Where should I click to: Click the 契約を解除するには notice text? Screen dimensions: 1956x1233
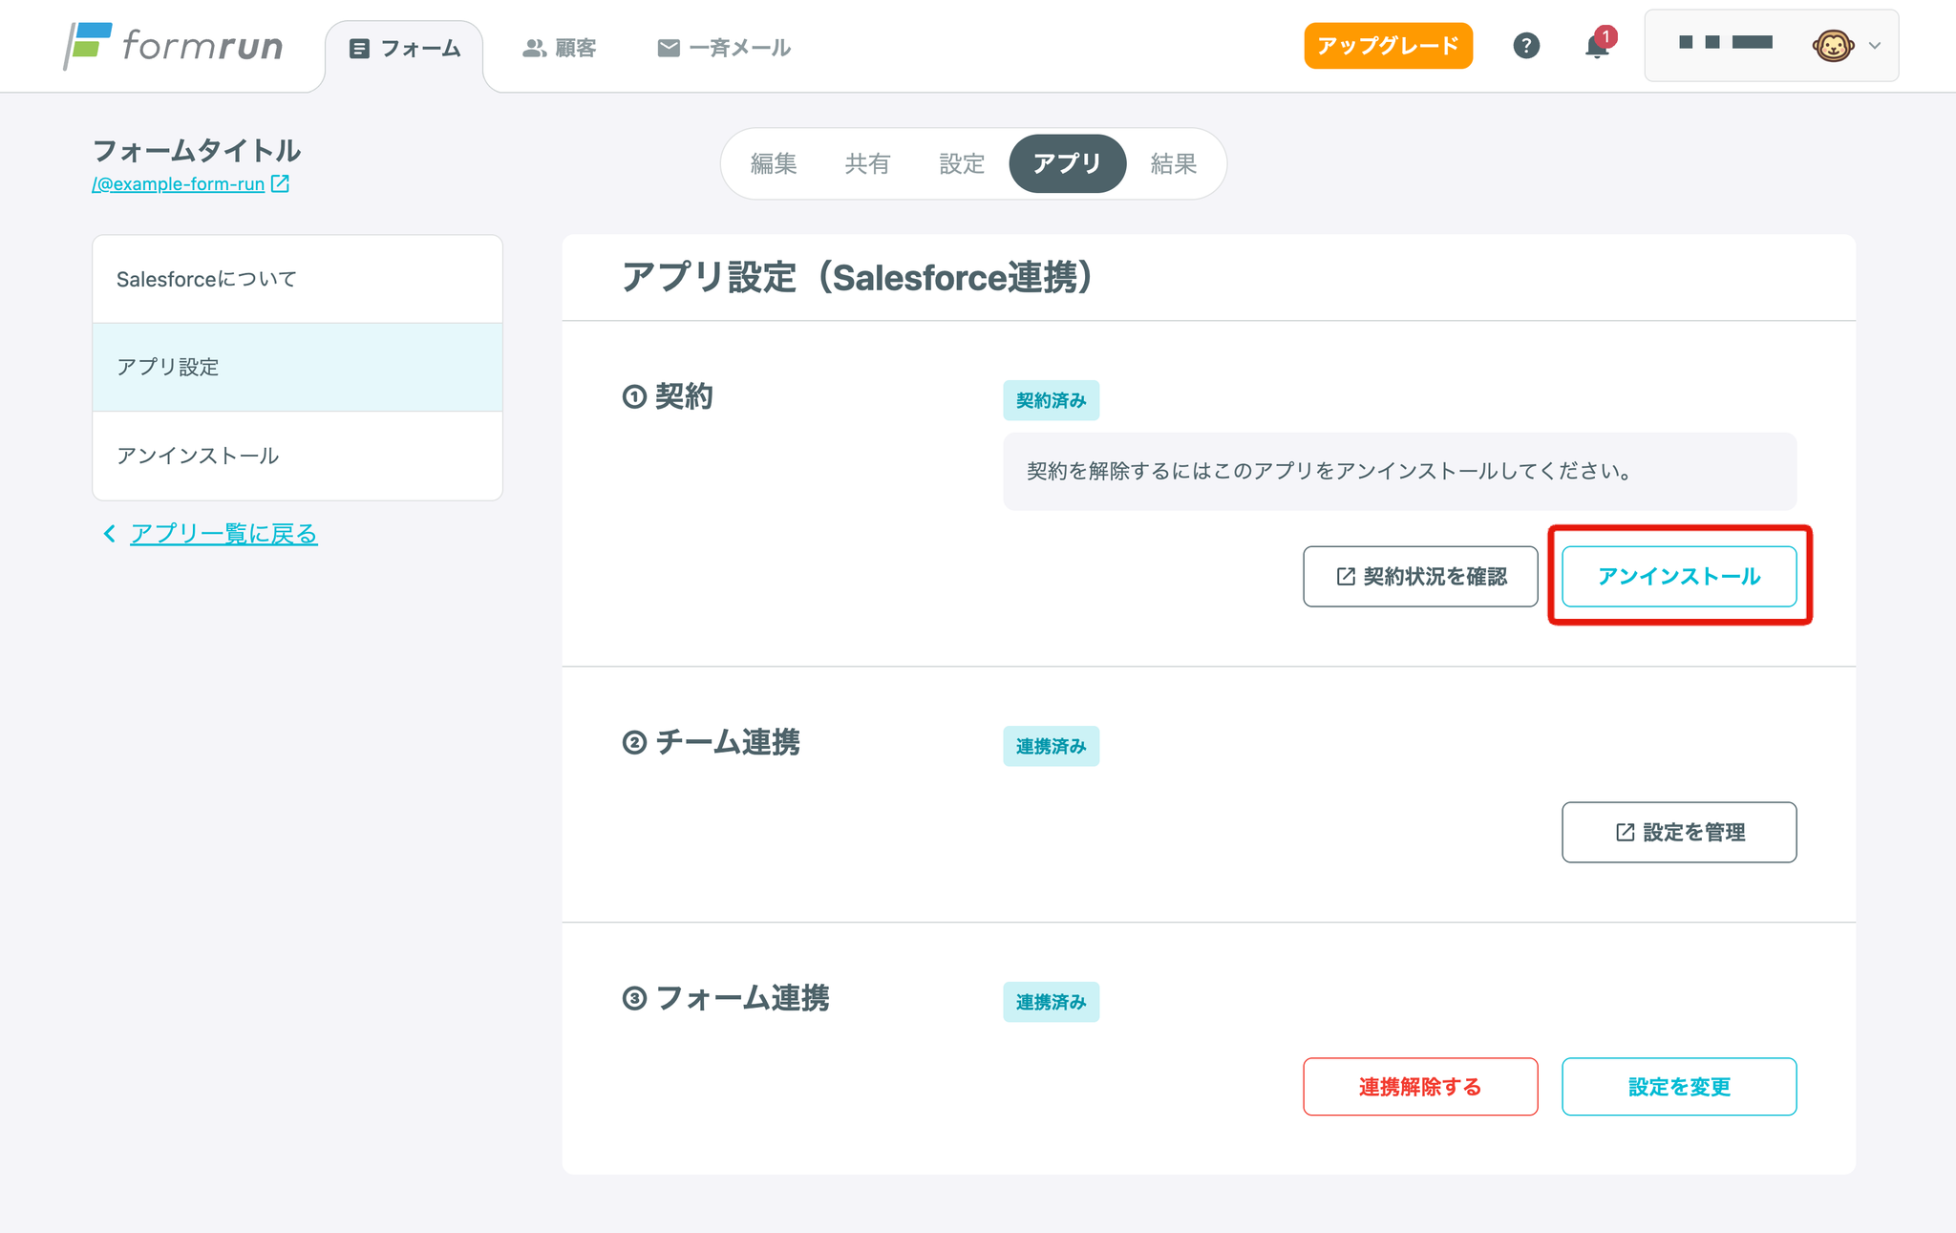1329,471
